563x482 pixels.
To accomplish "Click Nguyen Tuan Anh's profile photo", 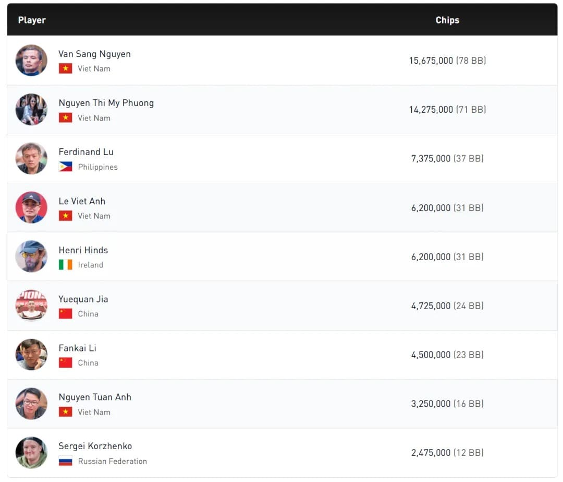I will 31,404.
